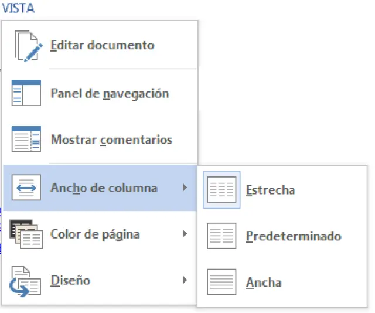Expand the Ancho de columna submenu arrow

click(x=185, y=188)
